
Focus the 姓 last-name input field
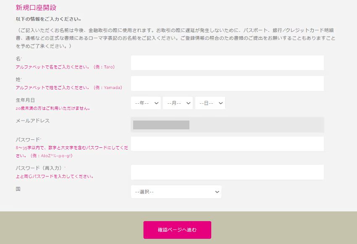(227, 83)
